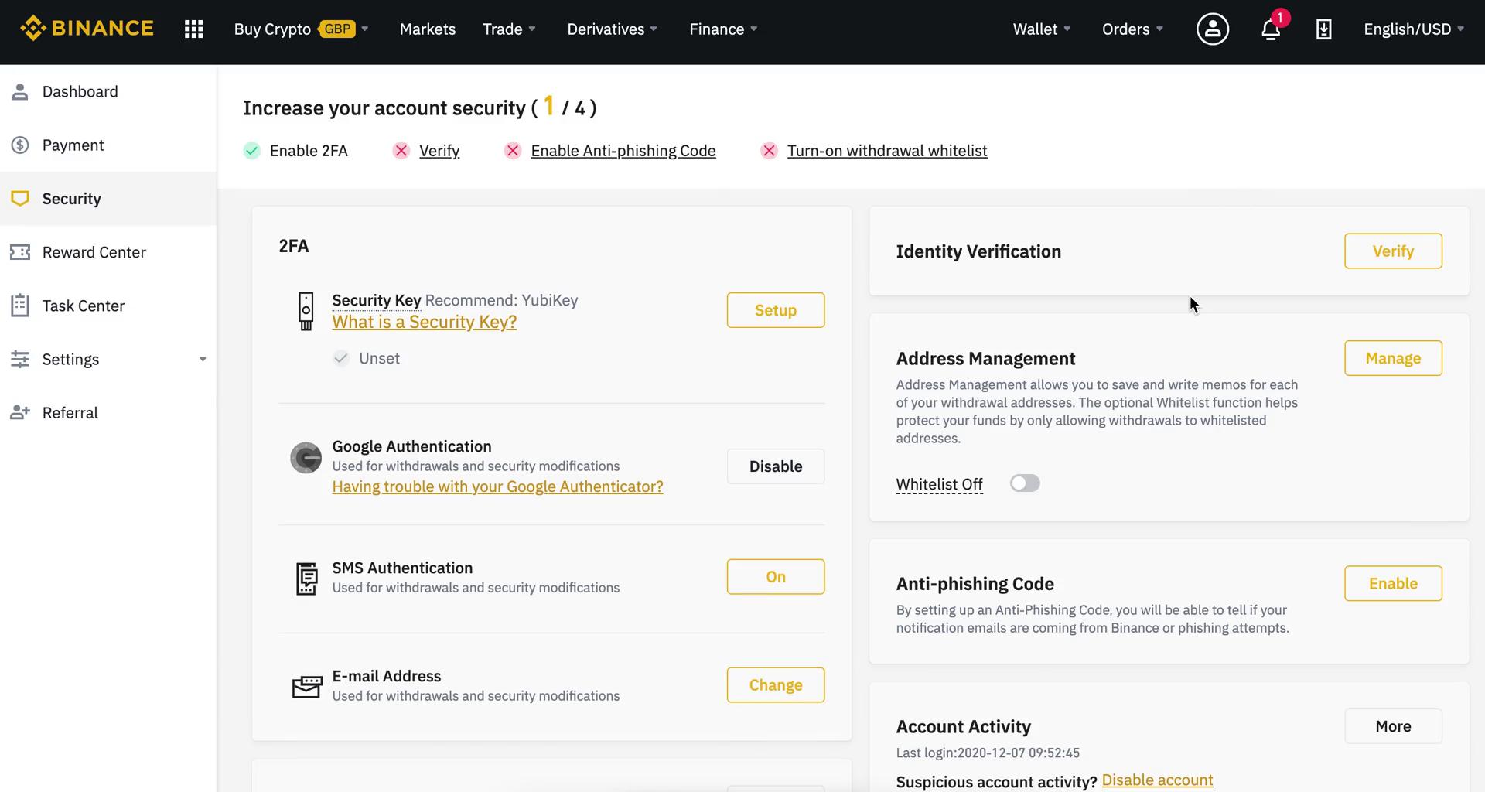The width and height of the screenshot is (1485, 792).
Task: Click the Referral person-plus icon
Action: [20, 412]
